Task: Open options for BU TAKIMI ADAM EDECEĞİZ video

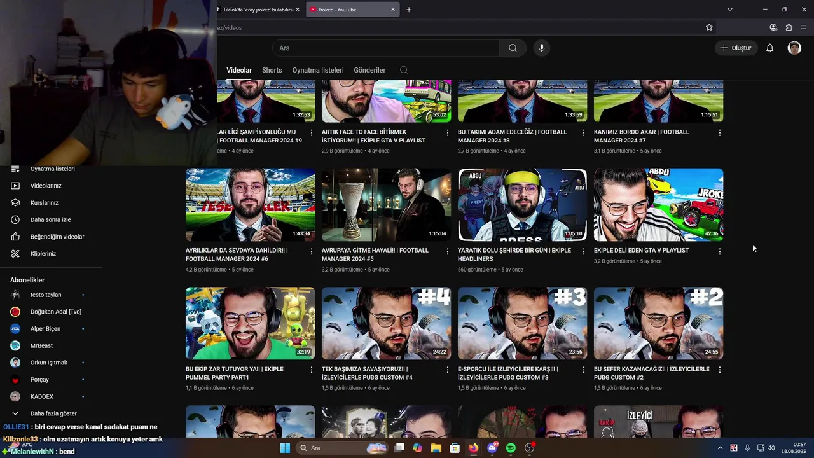Action: (584, 132)
